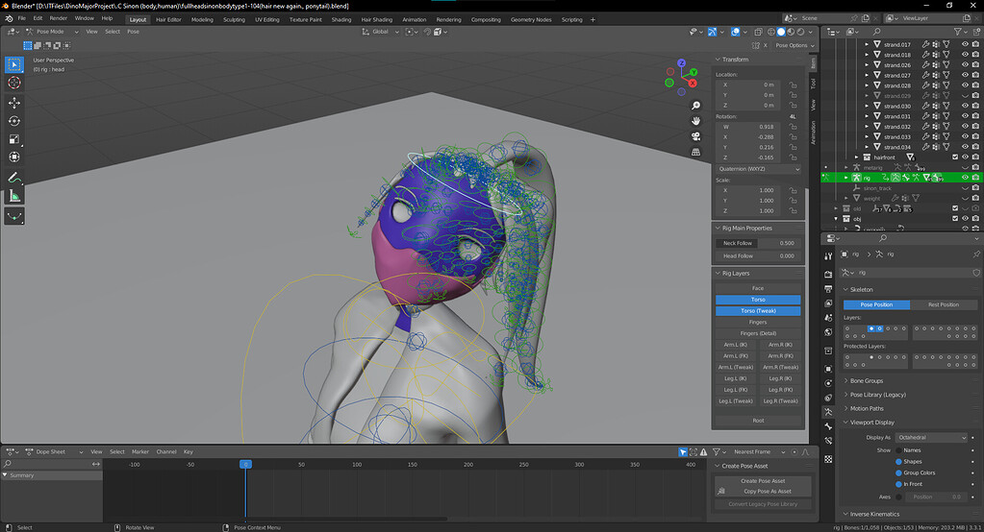Select the Transform tool

click(x=13, y=157)
